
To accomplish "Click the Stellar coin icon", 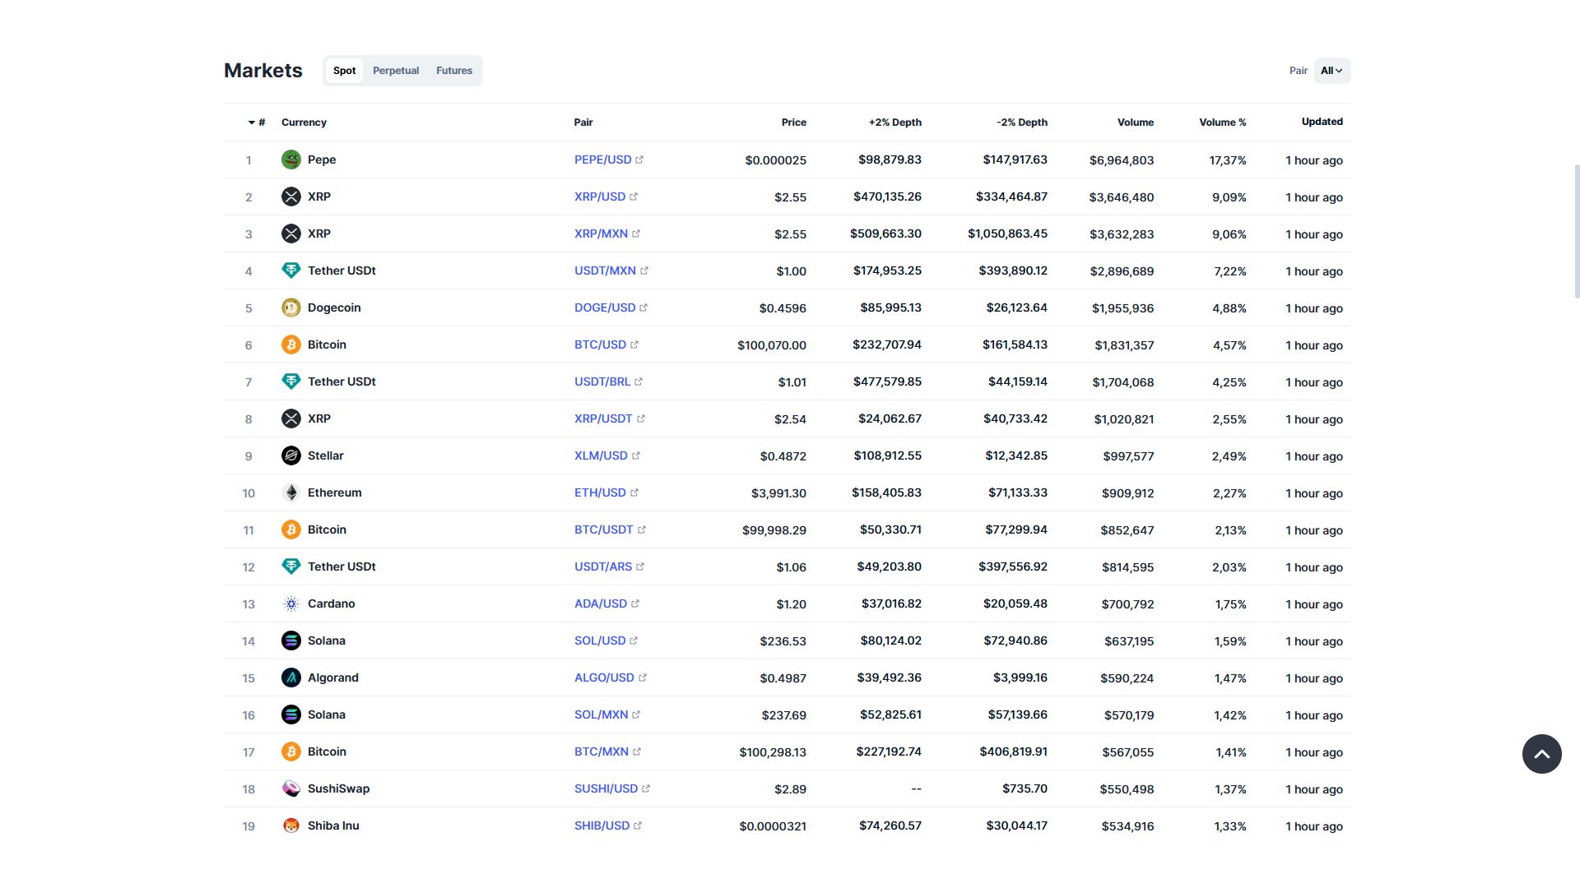I will 291,456.
